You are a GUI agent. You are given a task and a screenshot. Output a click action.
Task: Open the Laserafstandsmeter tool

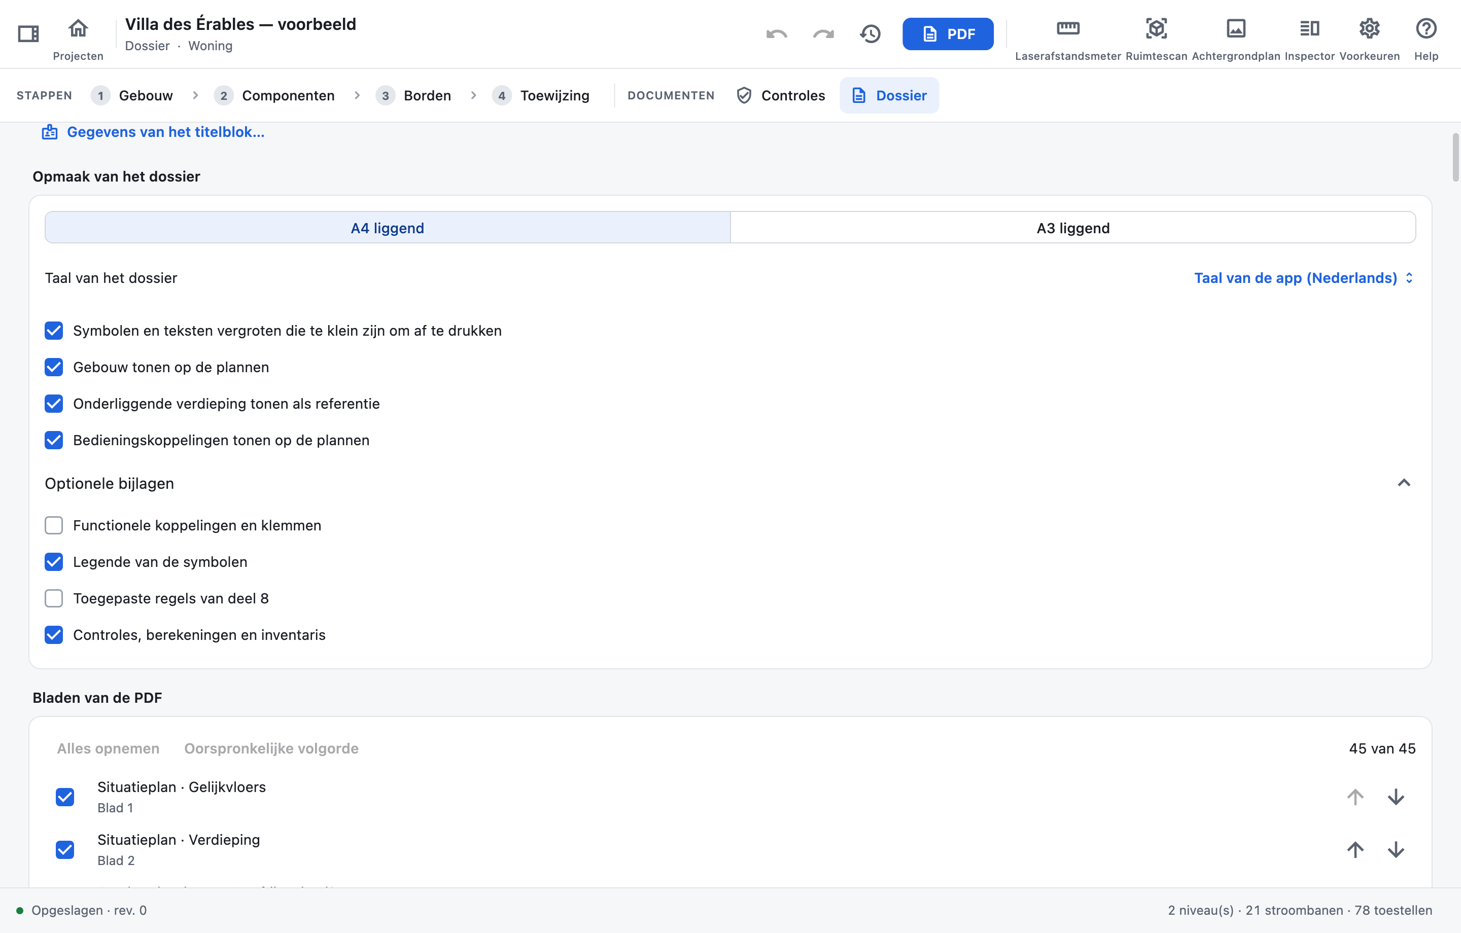click(1068, 28)
